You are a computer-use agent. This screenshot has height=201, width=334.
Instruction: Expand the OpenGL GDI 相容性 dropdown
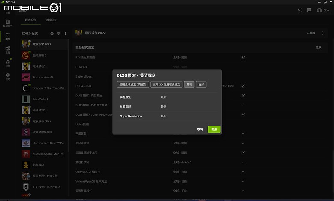pyautogui.click(x=243, y=172)
